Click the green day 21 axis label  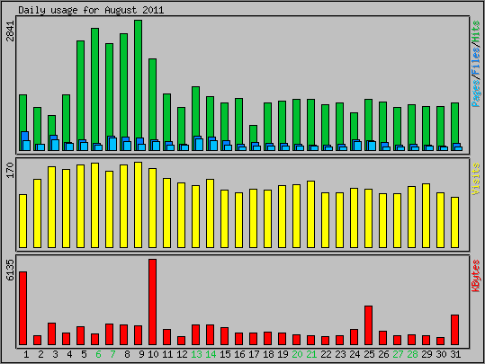click(311, 354)
